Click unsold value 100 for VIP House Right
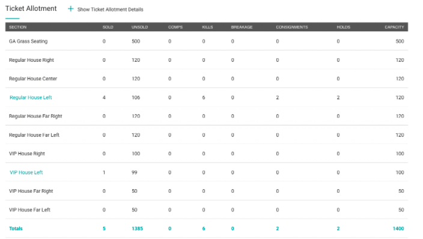The height and width of the screenshot is (239, 423). pyautogui.click(x=136, y=154)
